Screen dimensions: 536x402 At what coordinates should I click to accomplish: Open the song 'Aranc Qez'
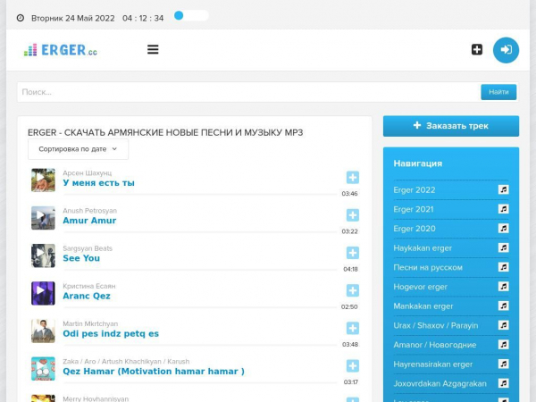coord(87,296)
